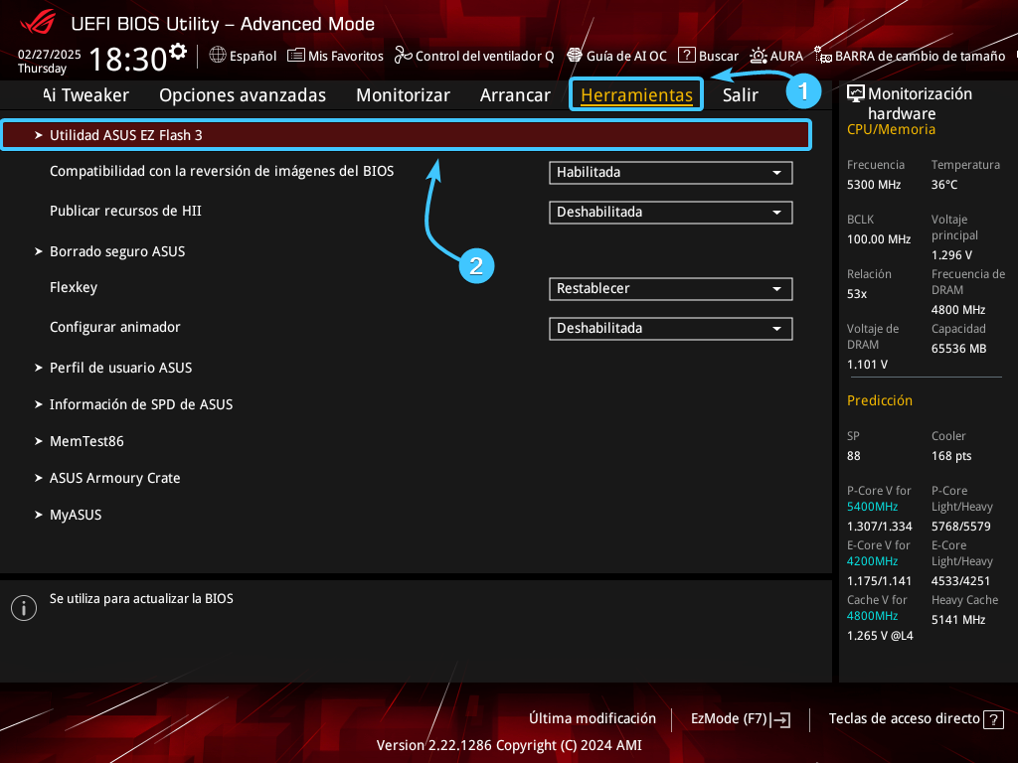The height and width of the screenshot is (763, 1018).
Task: Click the globe language icon
Action: click(x=218, y=56)
